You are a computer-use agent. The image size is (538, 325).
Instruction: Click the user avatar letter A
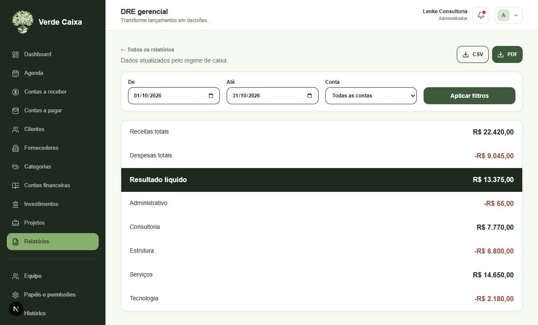pos(504,15)
